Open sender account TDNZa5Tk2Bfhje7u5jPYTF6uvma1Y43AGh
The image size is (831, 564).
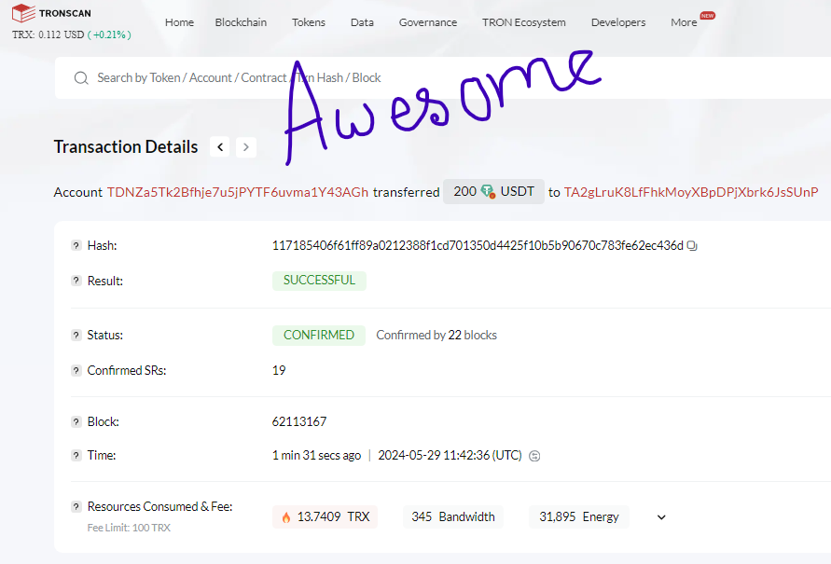[x=238, y=192]
